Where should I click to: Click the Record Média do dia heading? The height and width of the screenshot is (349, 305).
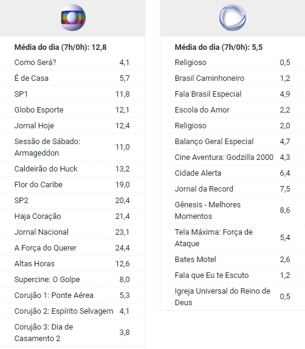click(219, 47)
